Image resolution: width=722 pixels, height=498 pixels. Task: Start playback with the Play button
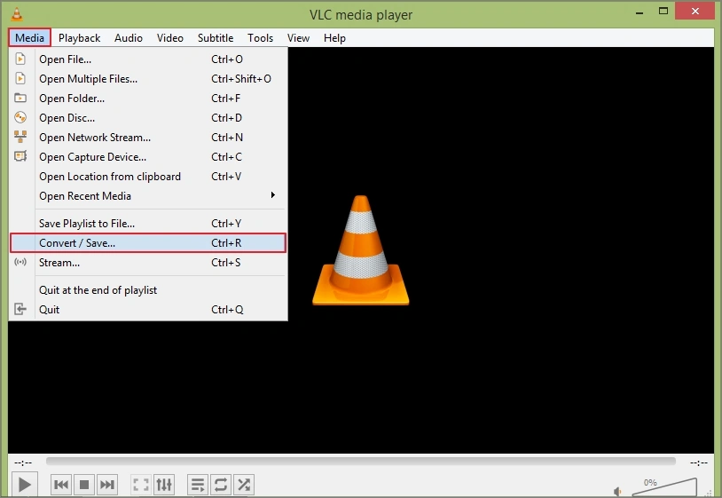(25, 485)
